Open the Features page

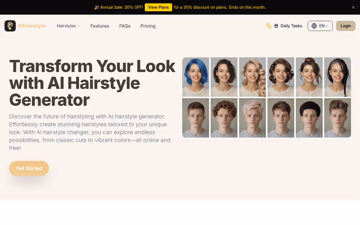[100, 26]
